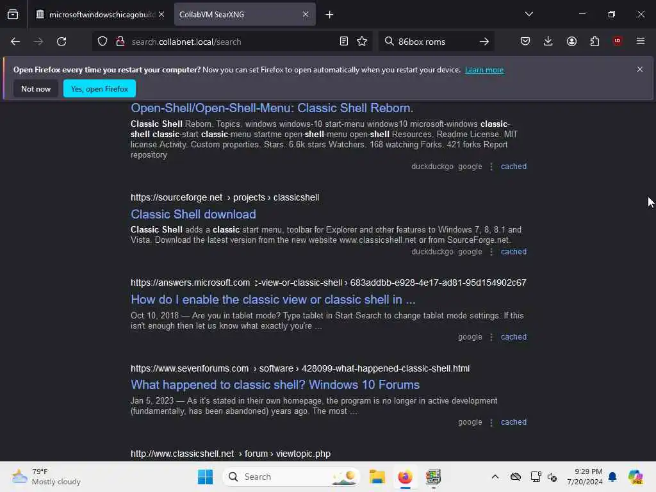
Task: Open the Extensions puzzle icon
Action: point(594,42)
